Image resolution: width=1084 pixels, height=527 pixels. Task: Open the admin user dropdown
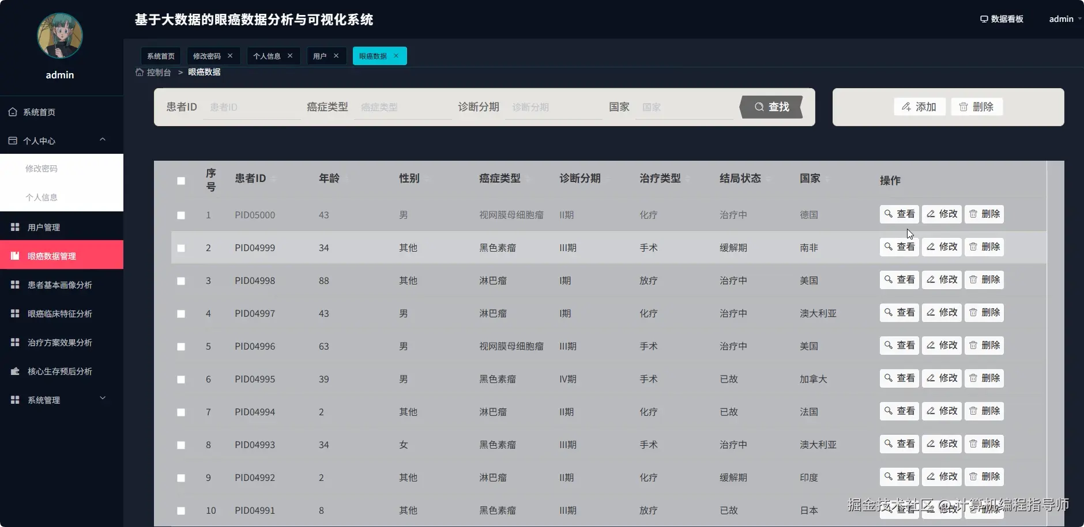(x=1065, y=19)
